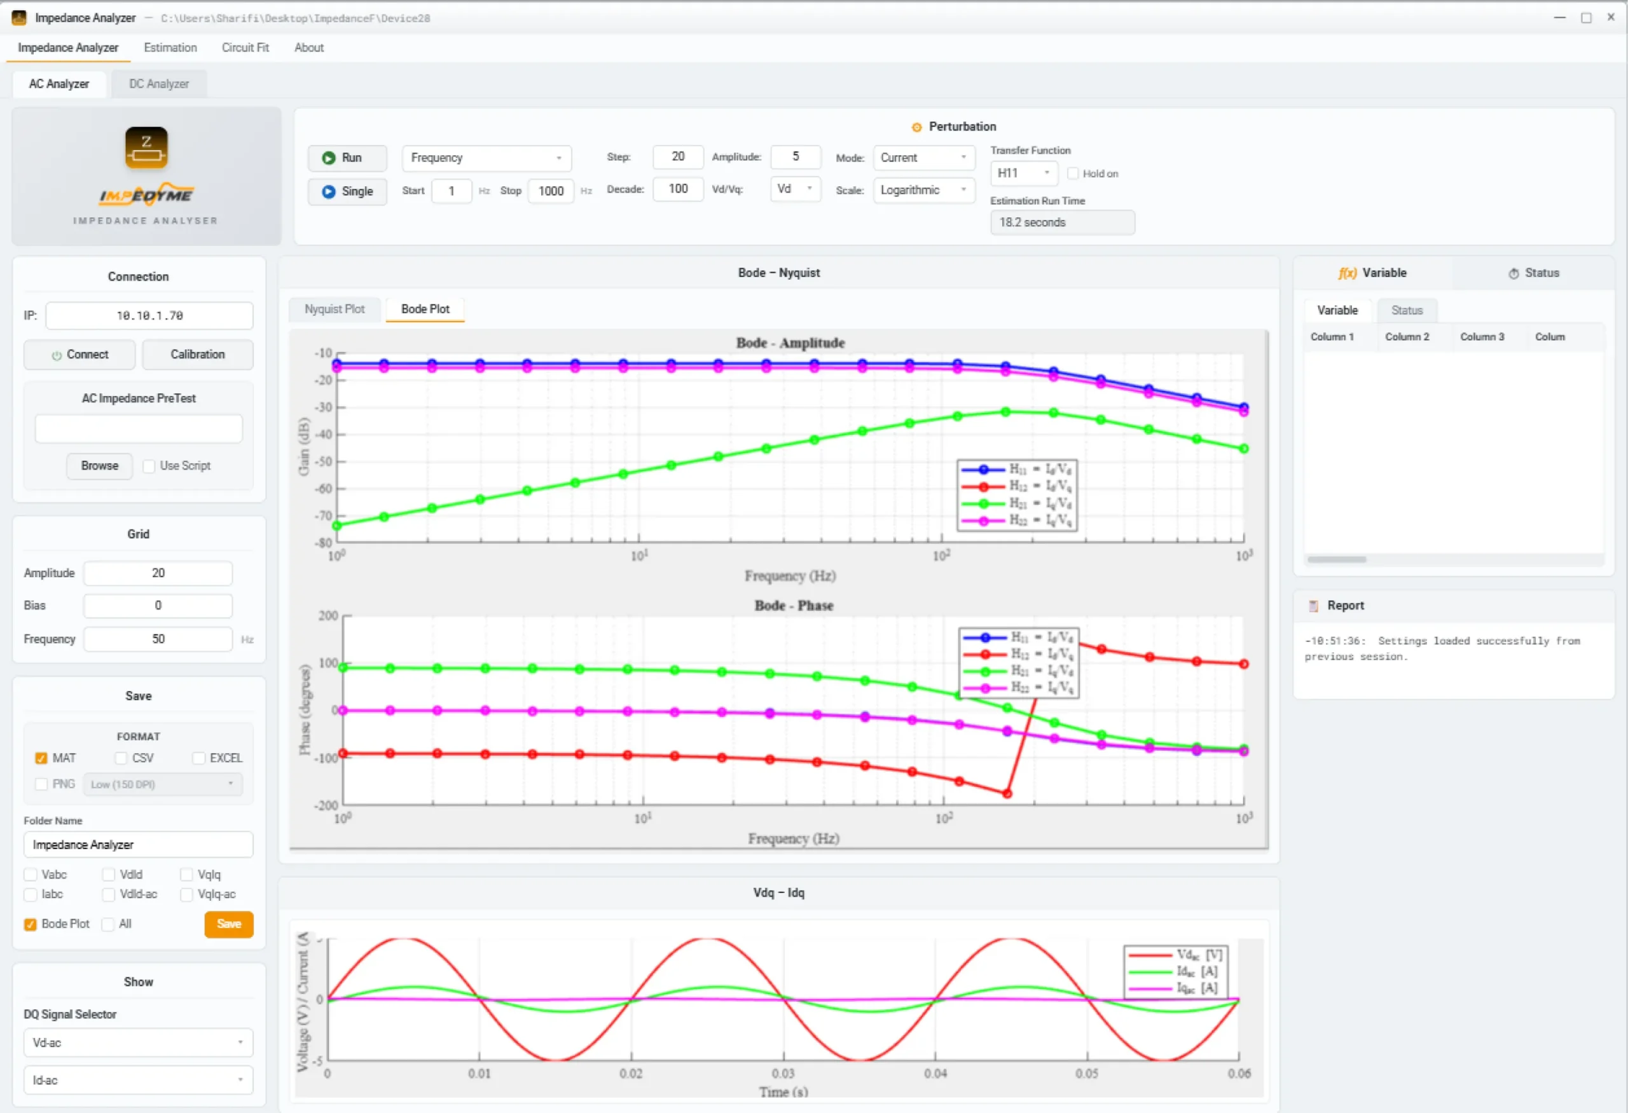Check the Vabc signal checkbox

point(30,875)
